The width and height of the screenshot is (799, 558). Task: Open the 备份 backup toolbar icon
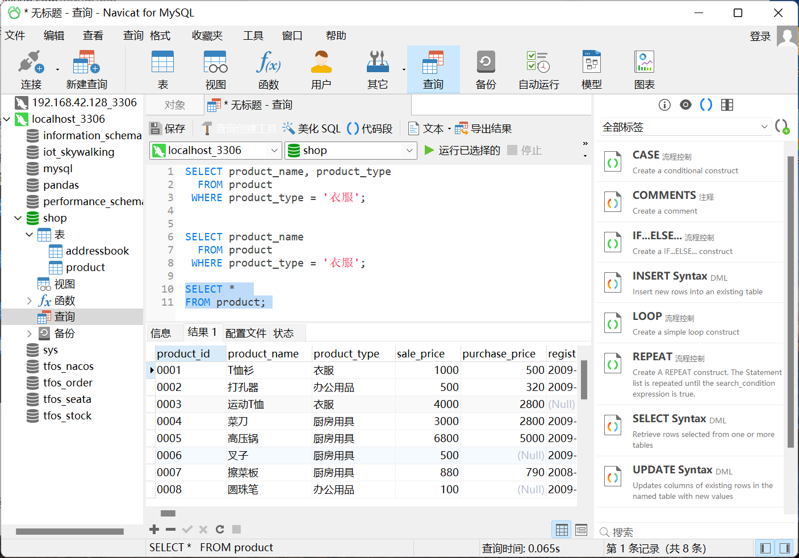tap(486, 69)
